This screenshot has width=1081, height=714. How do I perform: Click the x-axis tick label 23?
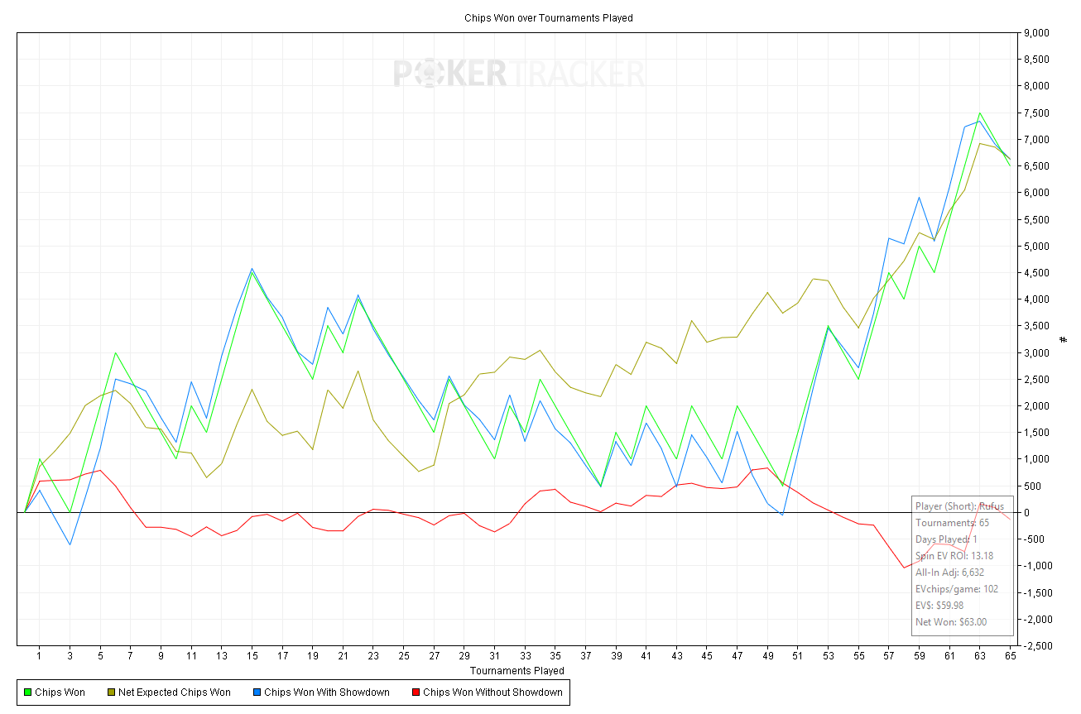(x=373, y=657)
